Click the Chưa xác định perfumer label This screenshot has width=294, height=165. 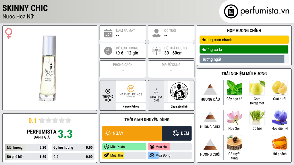[179, 107]
